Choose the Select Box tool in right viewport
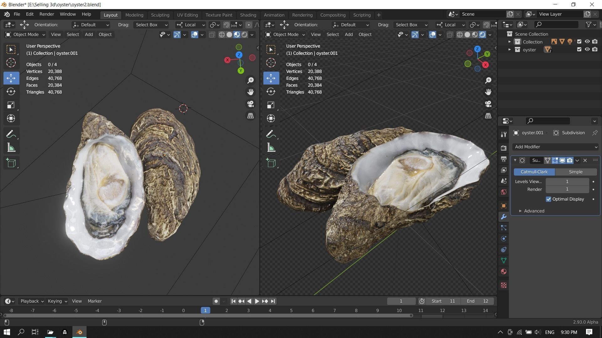The image size is (602, 338). (271, 49)
